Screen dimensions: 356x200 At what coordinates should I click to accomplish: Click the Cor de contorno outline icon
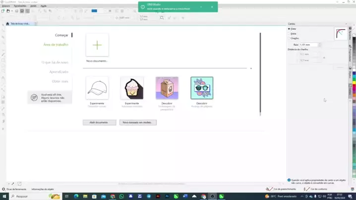[306, 189]
